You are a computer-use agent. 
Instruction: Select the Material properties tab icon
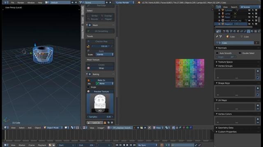[252, 31]
